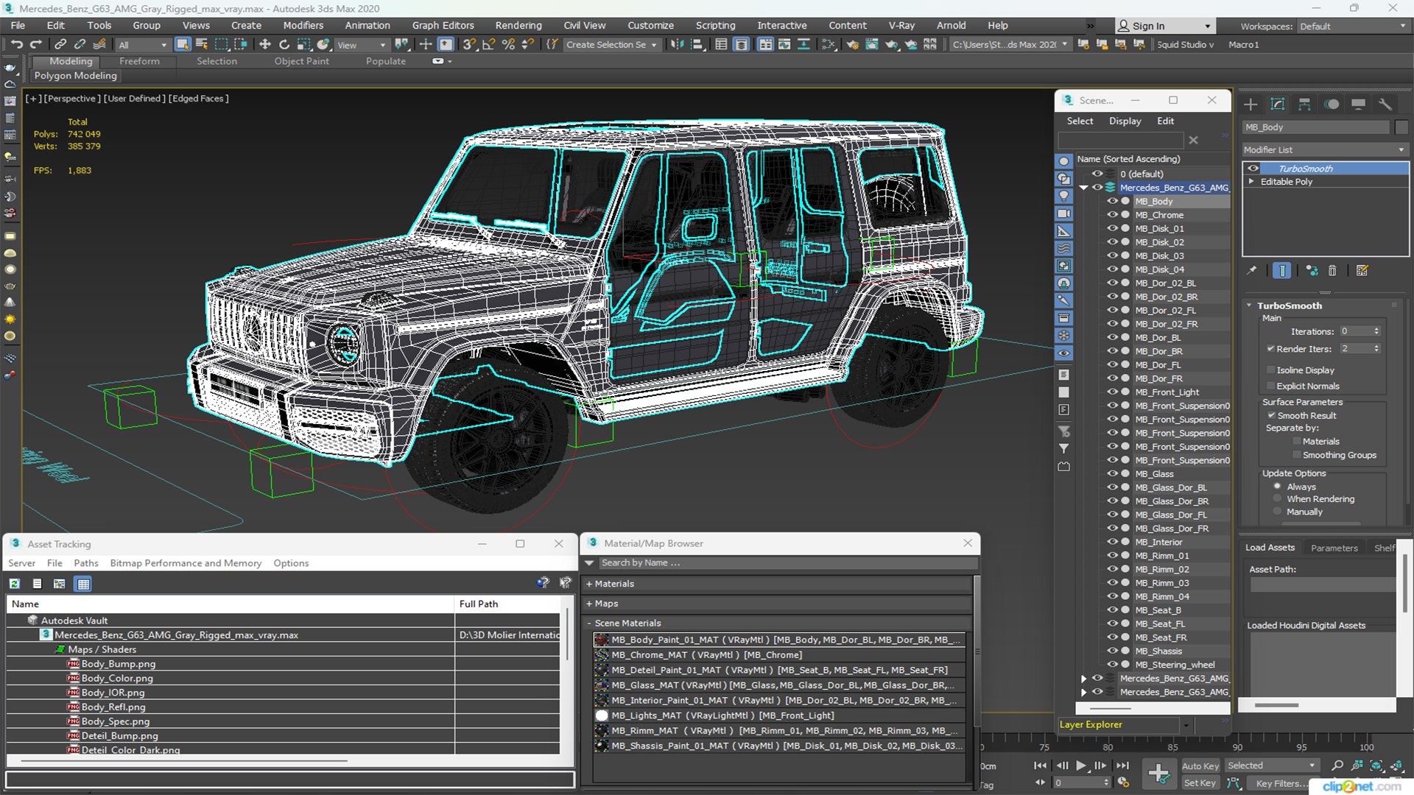Click the Pin Stack icon
The image size is (1414, 795).
point(1252,271)
